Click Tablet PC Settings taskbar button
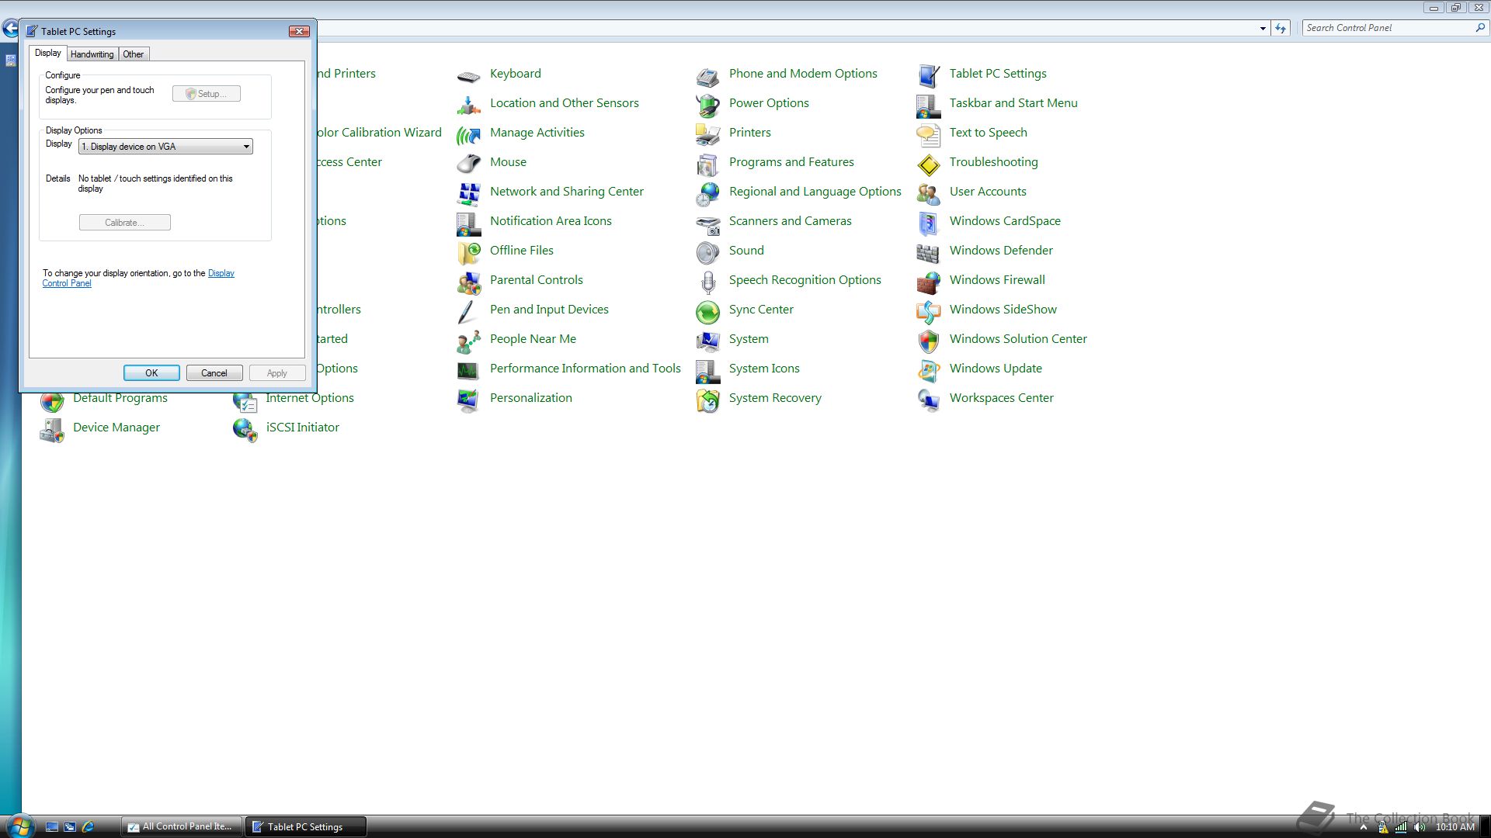 coord(306,827)
